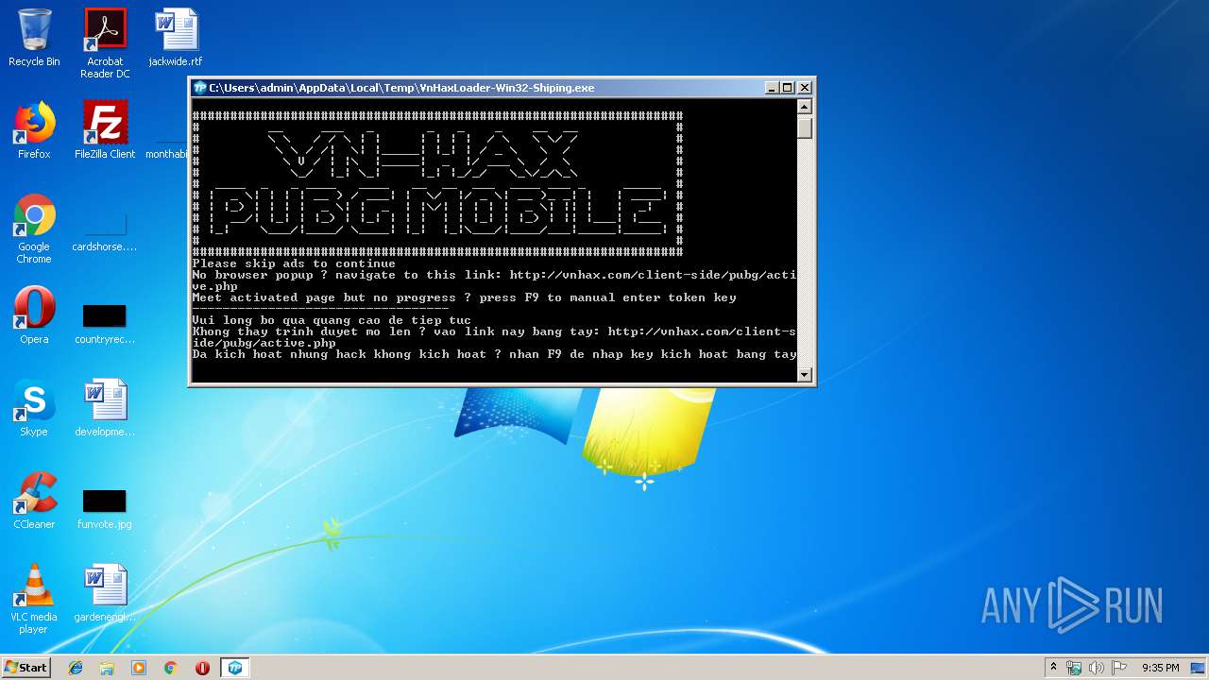Open jackwide.rtf document icon
The width and height of the screenshot is (1209, 680).
(x=176, y=38)
